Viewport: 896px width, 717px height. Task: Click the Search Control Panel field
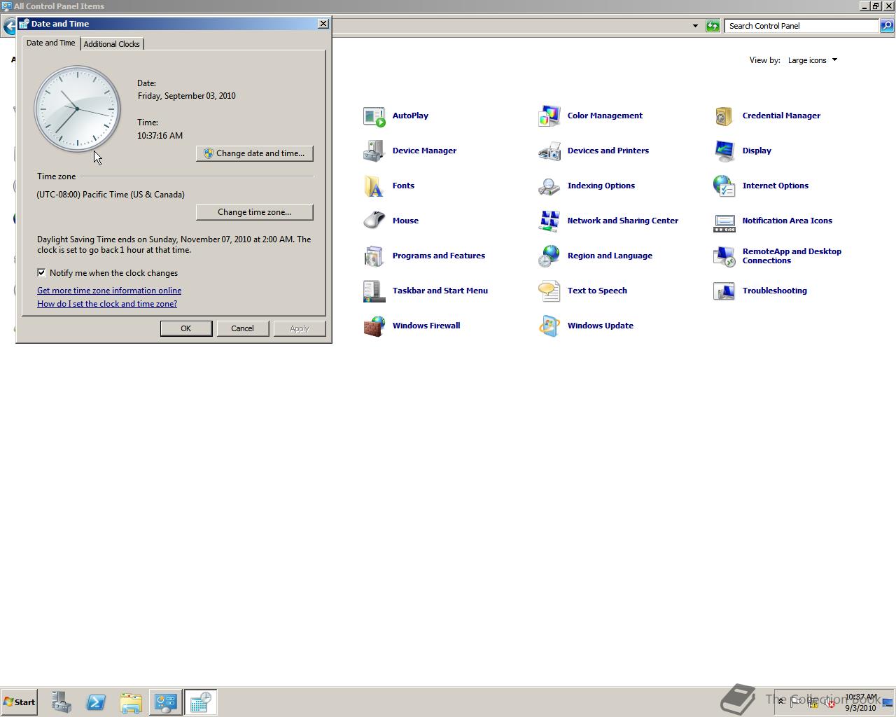click(x=801, y=26)
